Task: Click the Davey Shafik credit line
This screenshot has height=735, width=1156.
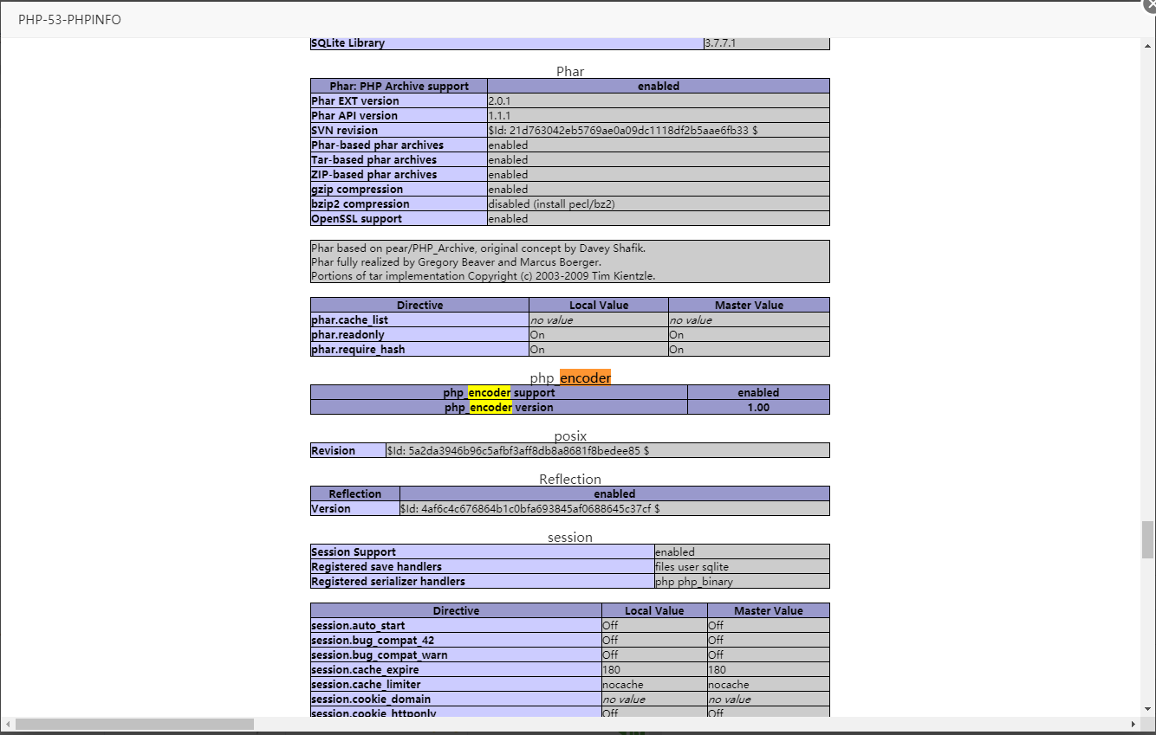Action: pos(478,248)
